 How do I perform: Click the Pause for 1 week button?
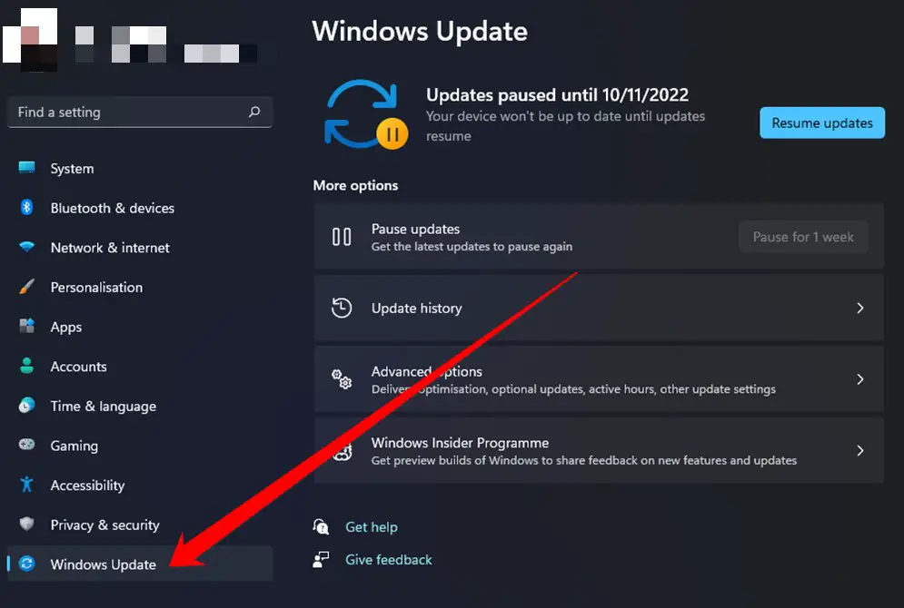point(803,237)
